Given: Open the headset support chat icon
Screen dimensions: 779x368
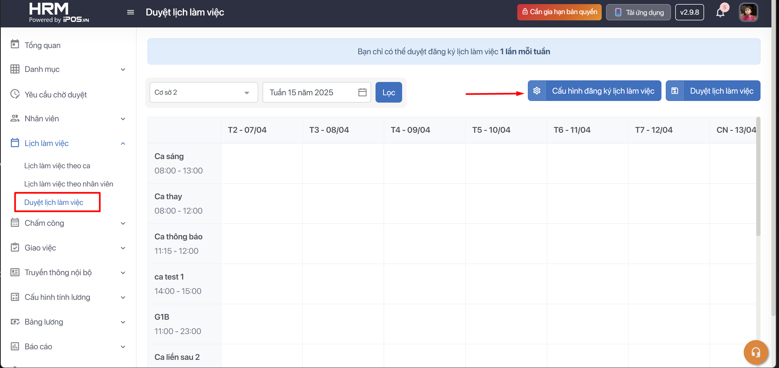Looking at the screenshot, I should 755,352.
